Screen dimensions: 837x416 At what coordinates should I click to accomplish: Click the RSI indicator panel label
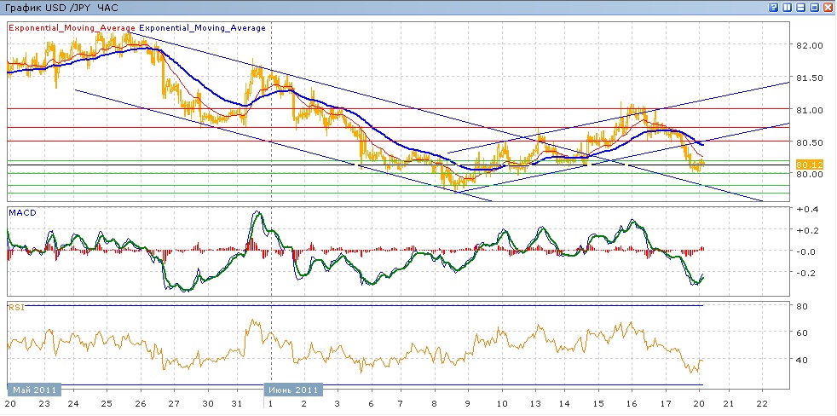tap(15, 306)
